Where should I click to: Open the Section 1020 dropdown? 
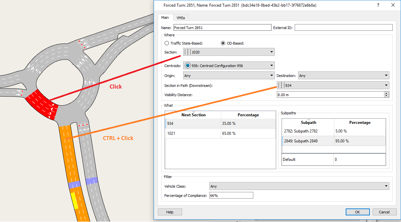[x=272, y=52]
